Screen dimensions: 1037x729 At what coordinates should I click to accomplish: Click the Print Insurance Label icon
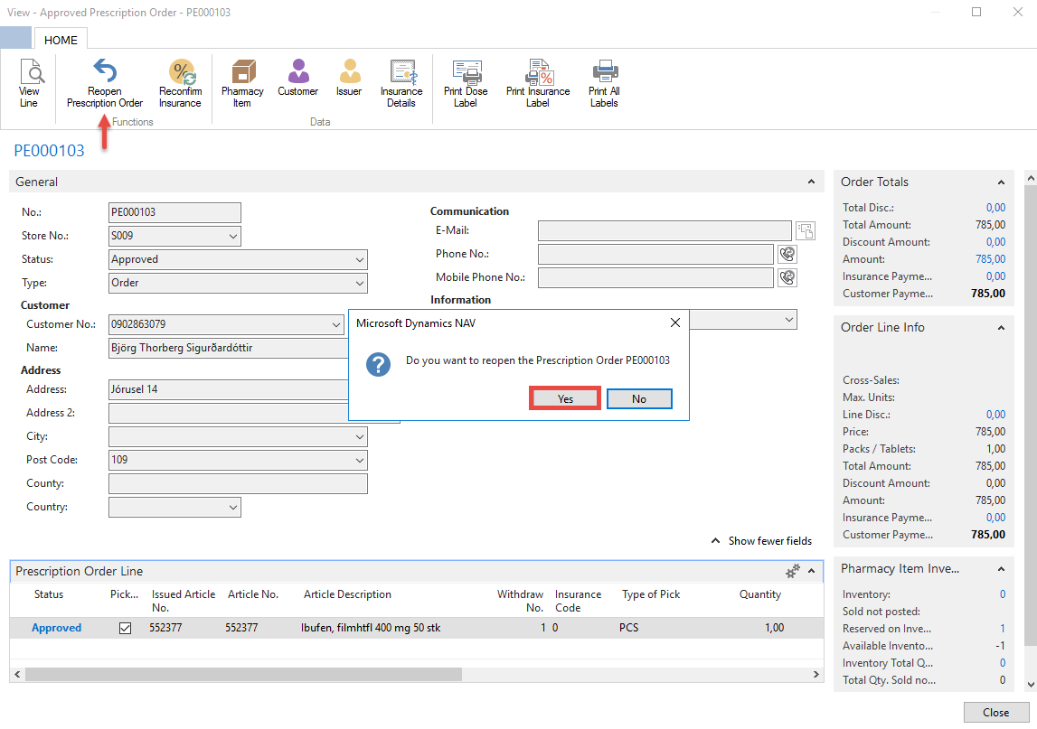point(538,74)
